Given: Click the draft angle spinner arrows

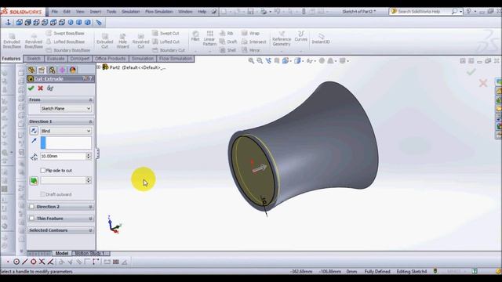Looking at the screenshot, I should point(89,180).
